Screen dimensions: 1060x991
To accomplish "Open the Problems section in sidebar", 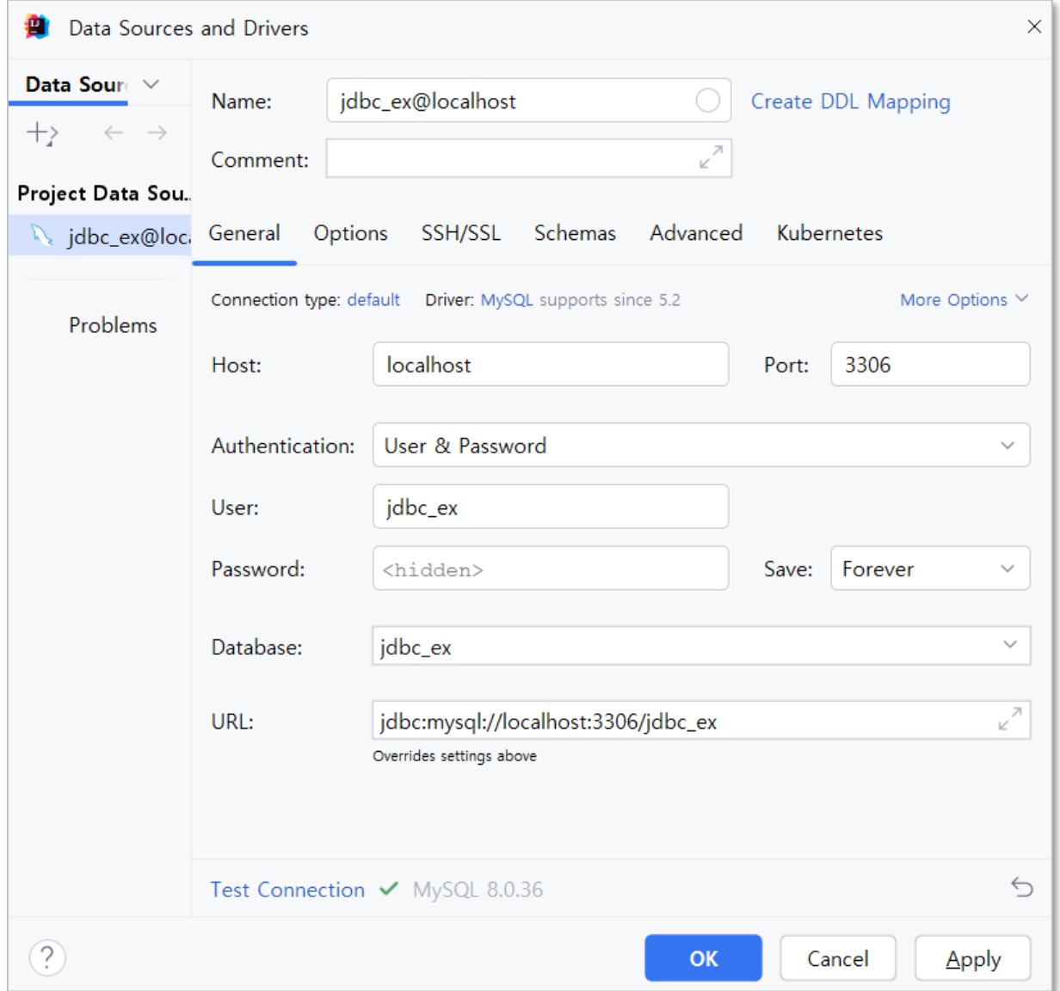I will pos(113,325).
